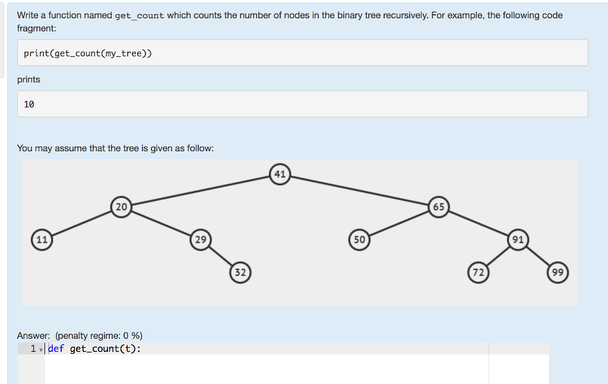
Task: Click the leaf node 11
Action: pos(42,240)
